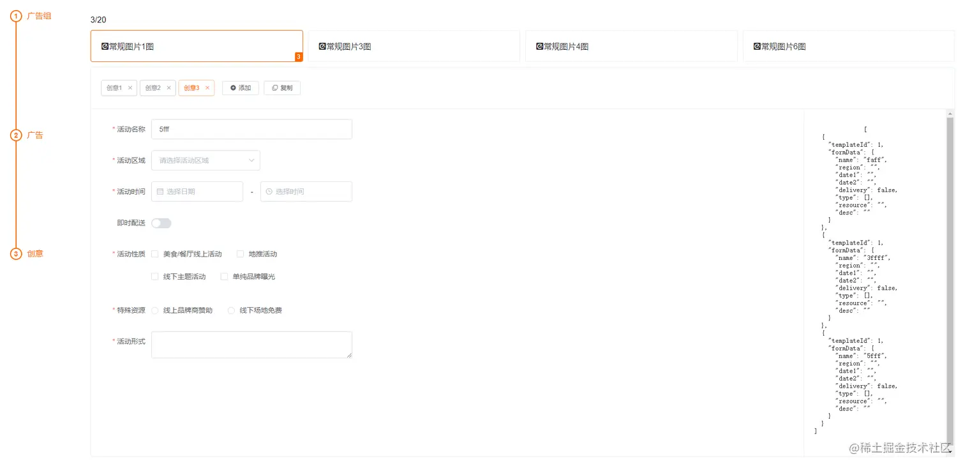The height and width of the screenshot is (468, 965).
Task: Click the JSON line "name": "faff"
Action: 861,160
